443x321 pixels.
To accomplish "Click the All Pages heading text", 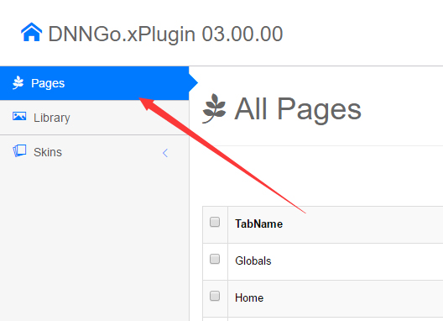I will point(298,109).
